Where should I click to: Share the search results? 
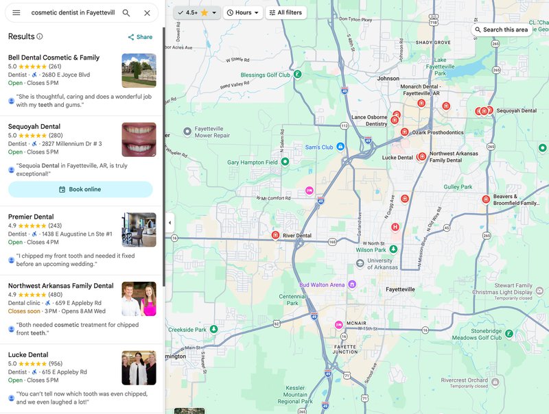click(x=140, y=37)
